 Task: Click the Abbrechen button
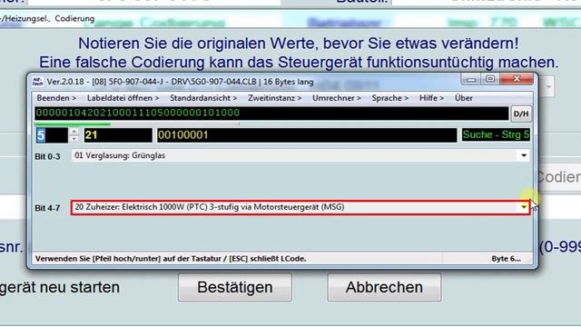point(384,287)
